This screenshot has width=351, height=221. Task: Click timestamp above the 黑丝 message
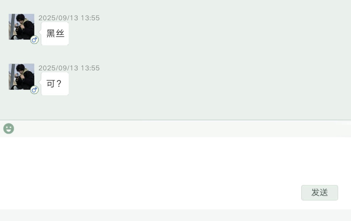click(x=69, y=18)
